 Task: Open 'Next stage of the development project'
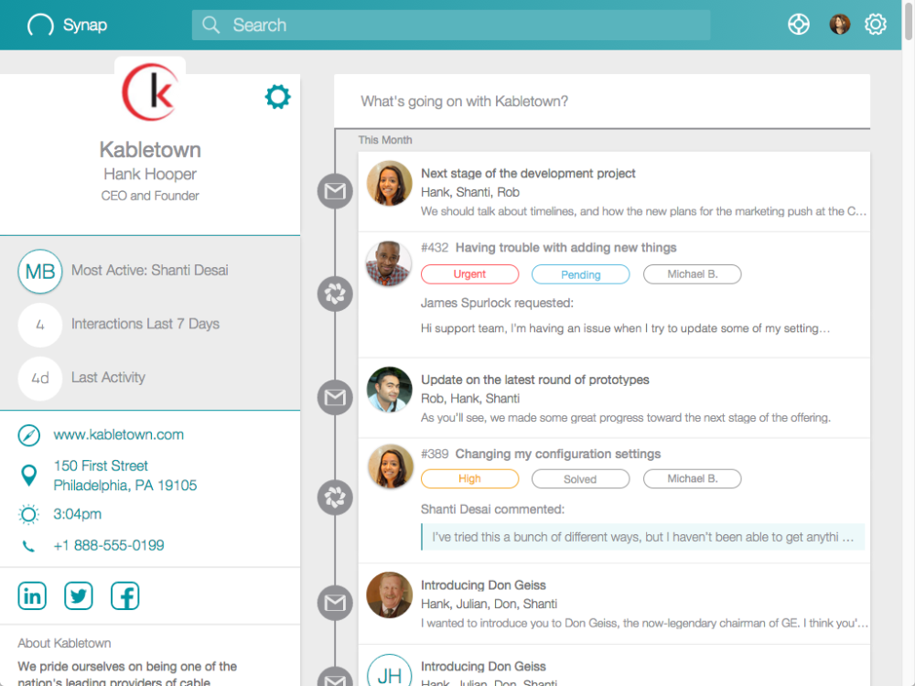pos(528,173)
